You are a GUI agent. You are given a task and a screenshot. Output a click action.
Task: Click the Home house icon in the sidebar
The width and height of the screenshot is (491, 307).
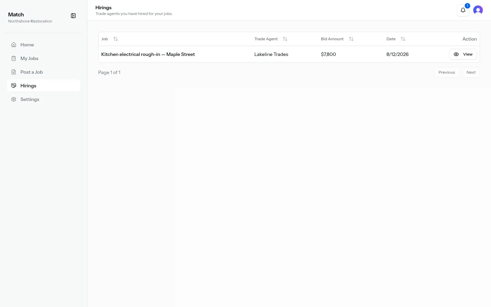point(14,45)
